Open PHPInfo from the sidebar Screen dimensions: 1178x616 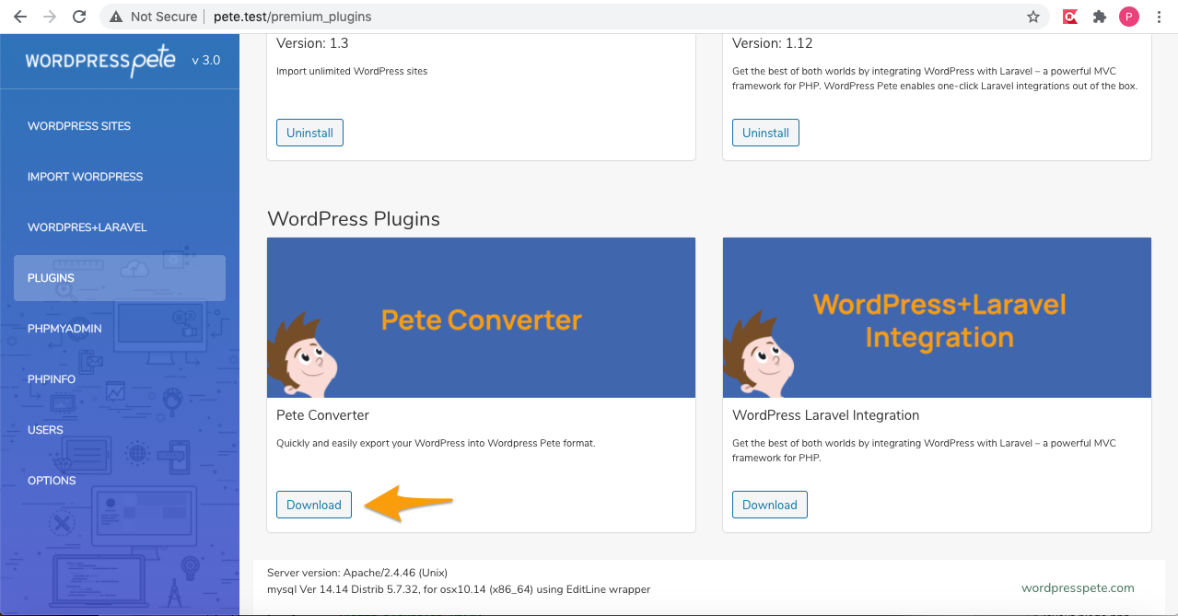tap(52, 379)
